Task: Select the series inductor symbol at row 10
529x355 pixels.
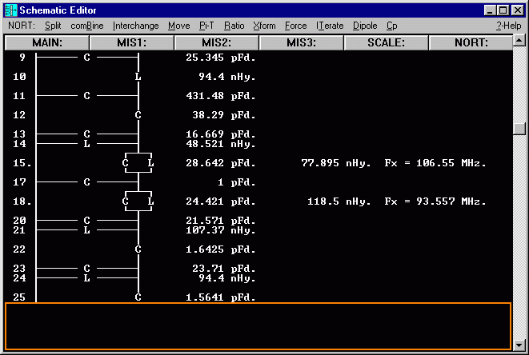Action: pyautogui.click(x=138, y=77)
